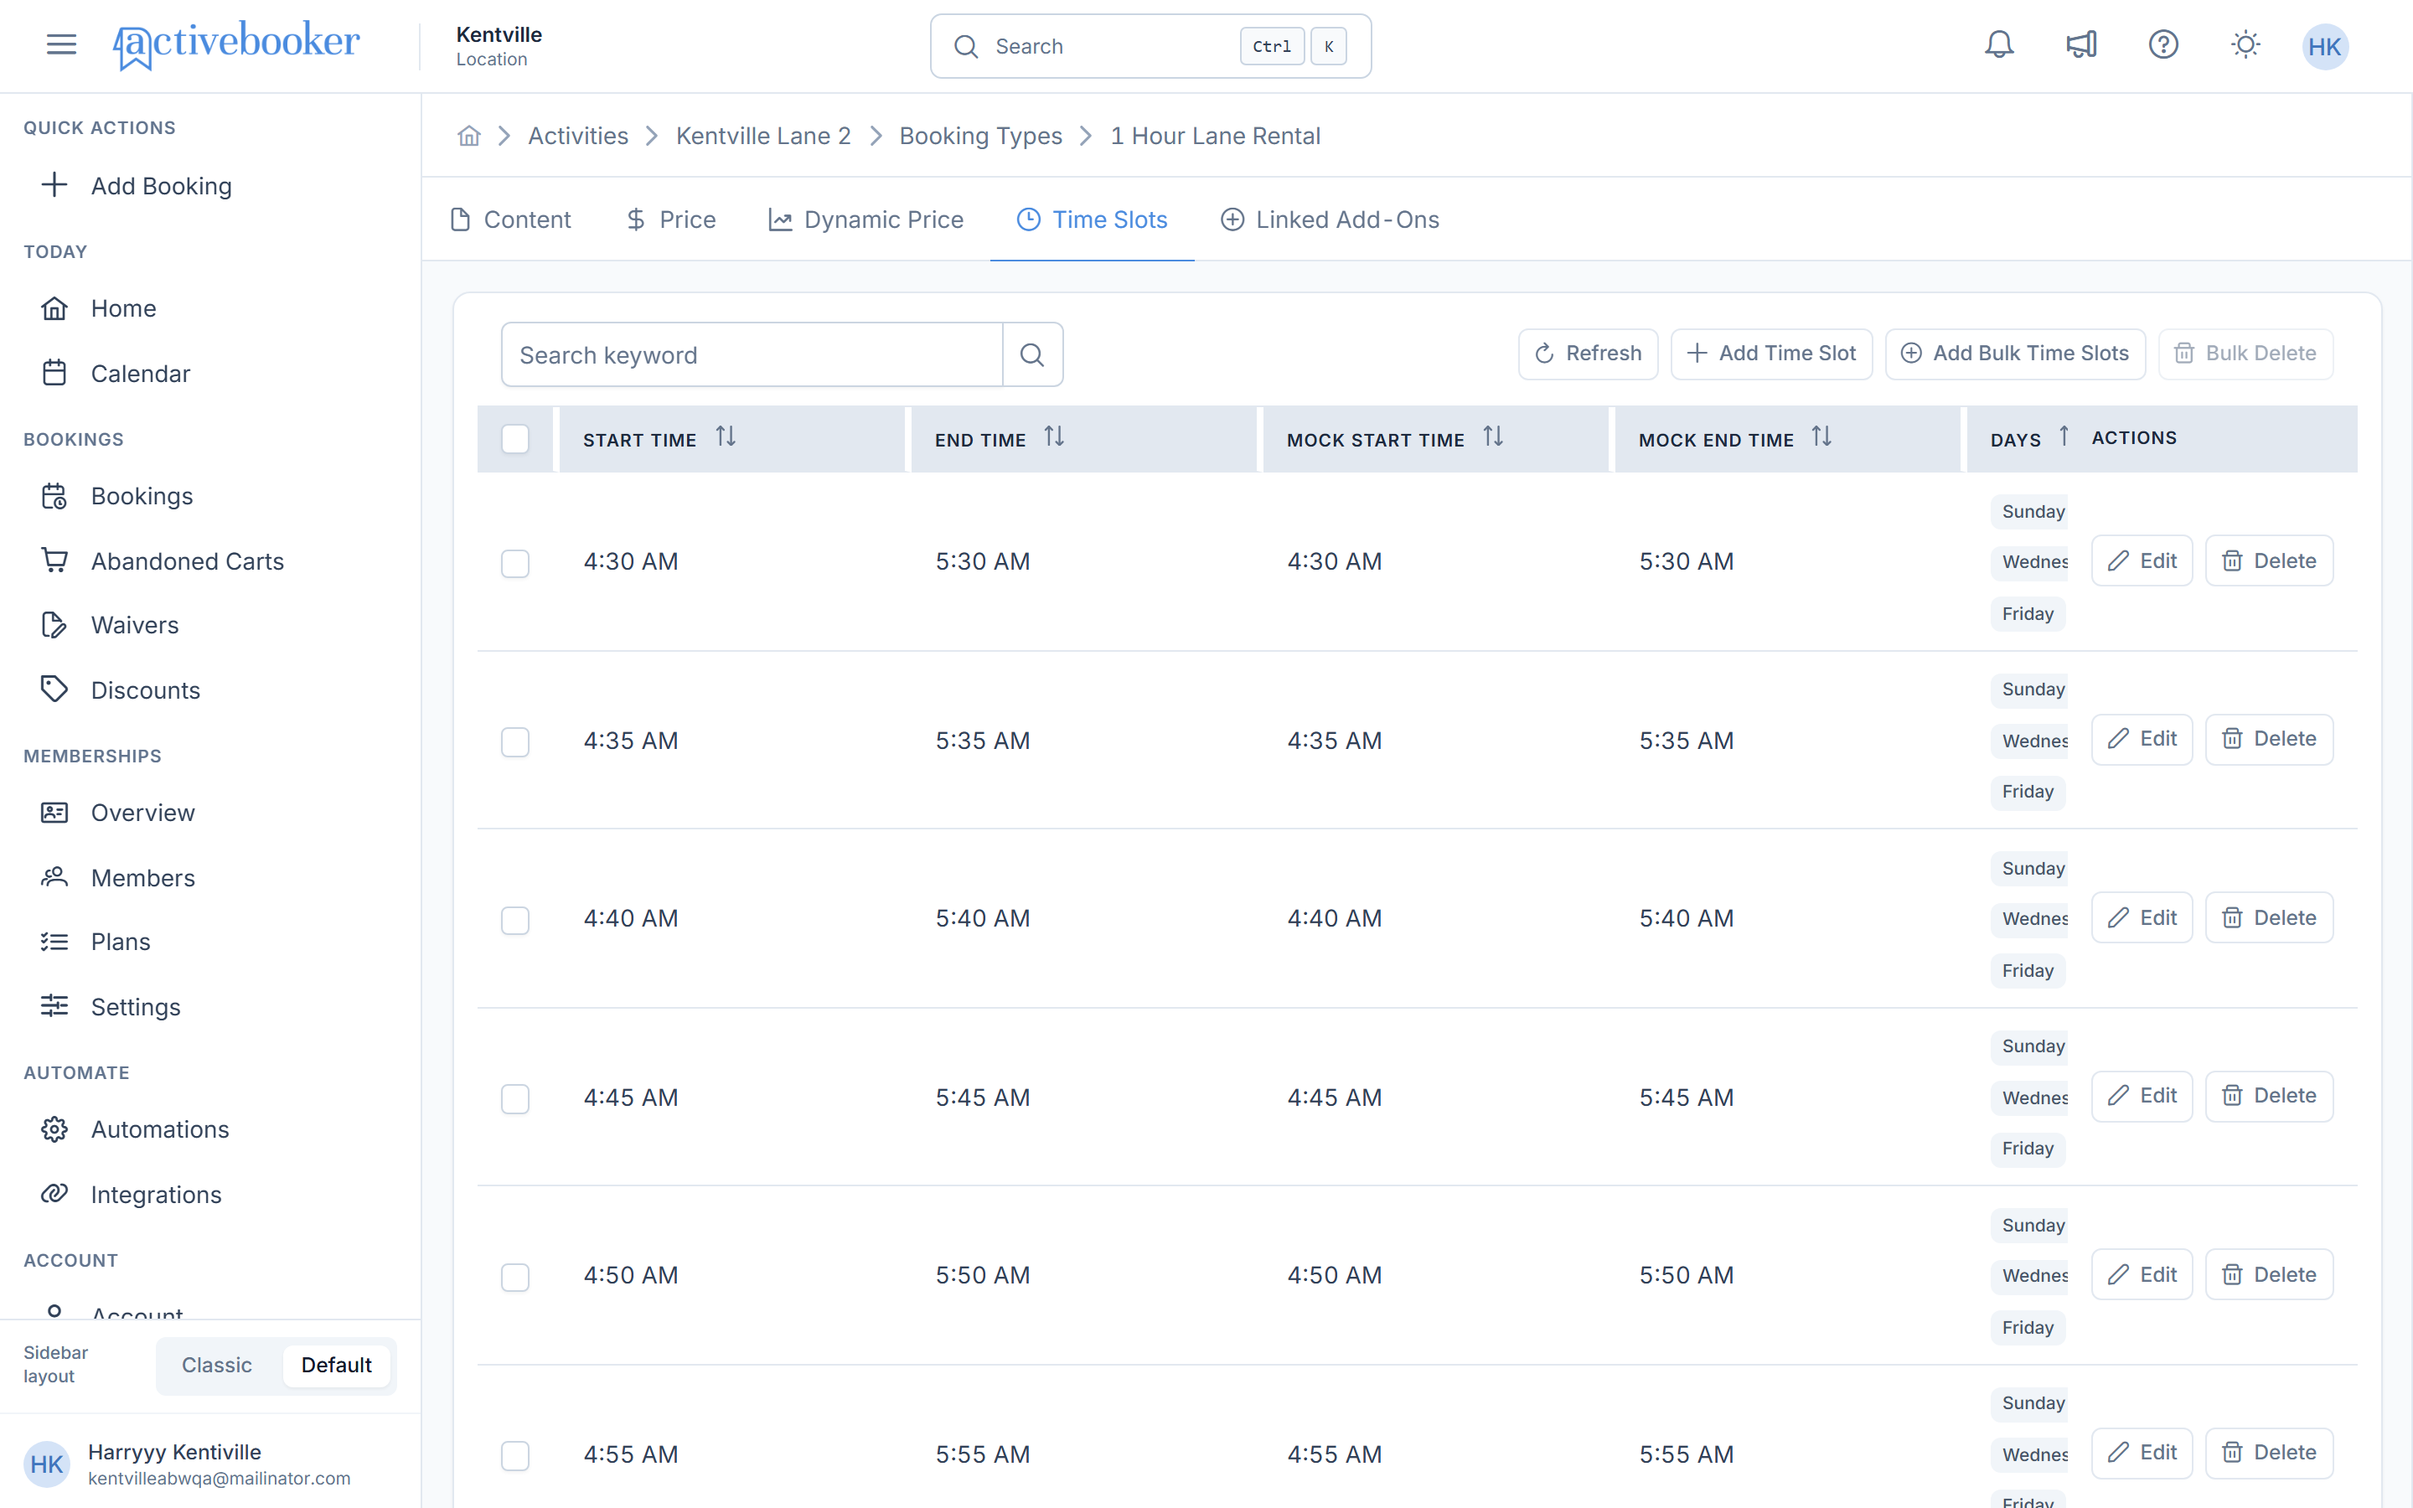Check the 4:50 AM time slot row
Viewport: 2413px width, 1508px height.
click(515, 1277)
